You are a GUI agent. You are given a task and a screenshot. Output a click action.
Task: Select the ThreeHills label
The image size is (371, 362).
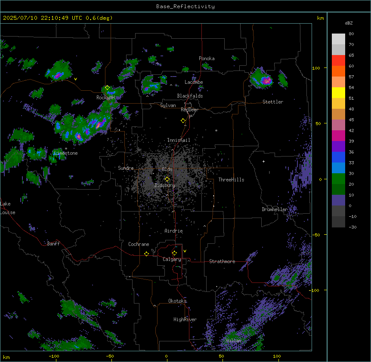231,180
